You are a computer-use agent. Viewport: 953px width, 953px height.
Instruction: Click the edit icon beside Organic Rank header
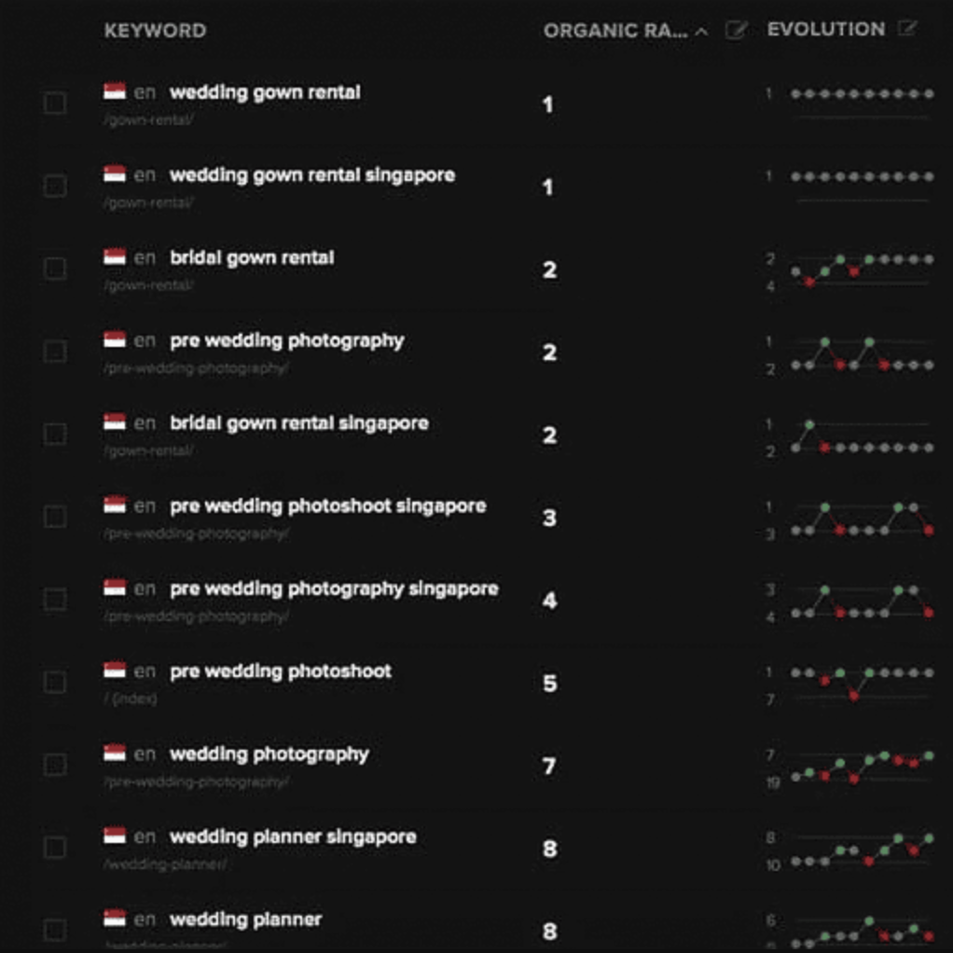[x=736, y=31]
